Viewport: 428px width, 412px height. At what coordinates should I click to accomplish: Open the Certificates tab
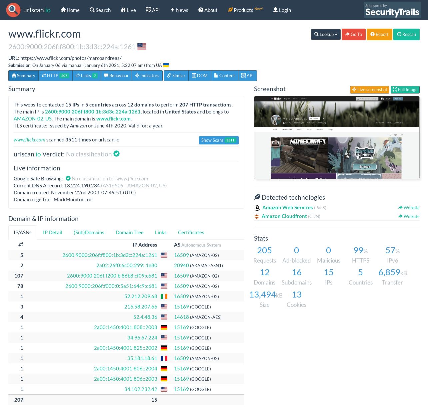[x=191, y=233]
